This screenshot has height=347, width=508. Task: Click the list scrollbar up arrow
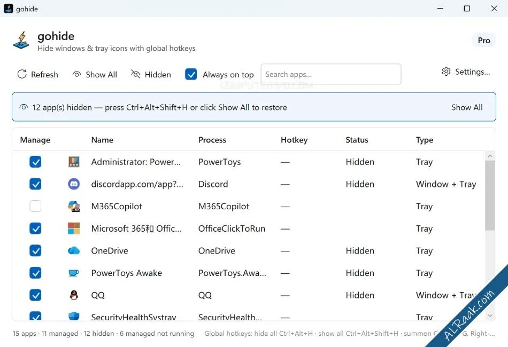point(490,156)
